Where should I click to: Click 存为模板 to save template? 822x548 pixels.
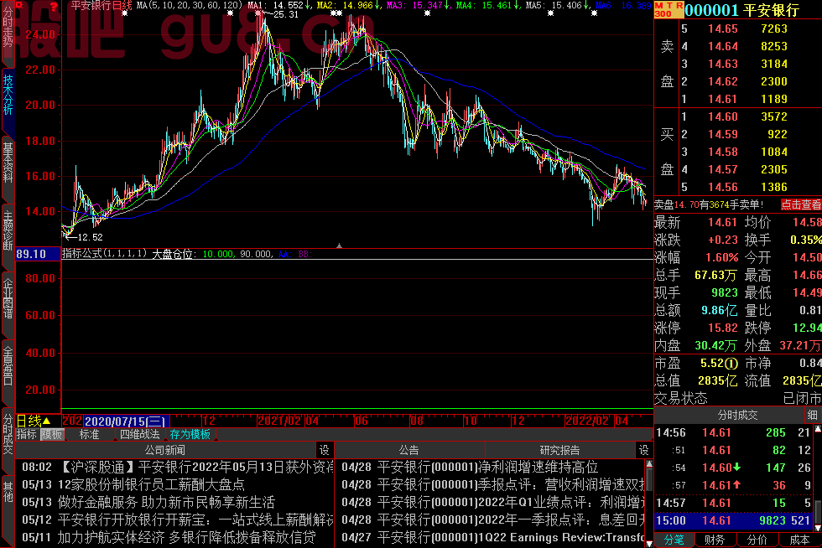pyautogui.click(x=190, y=434)
